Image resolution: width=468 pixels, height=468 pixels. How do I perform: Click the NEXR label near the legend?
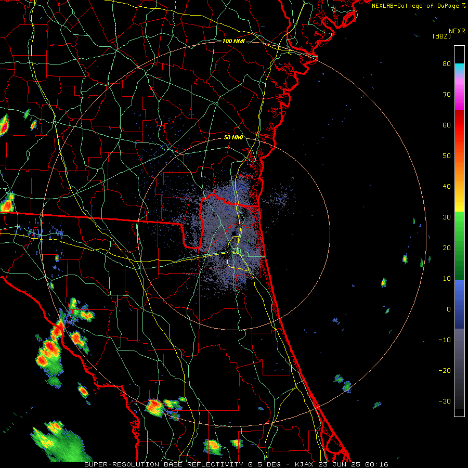pos(457,31)
